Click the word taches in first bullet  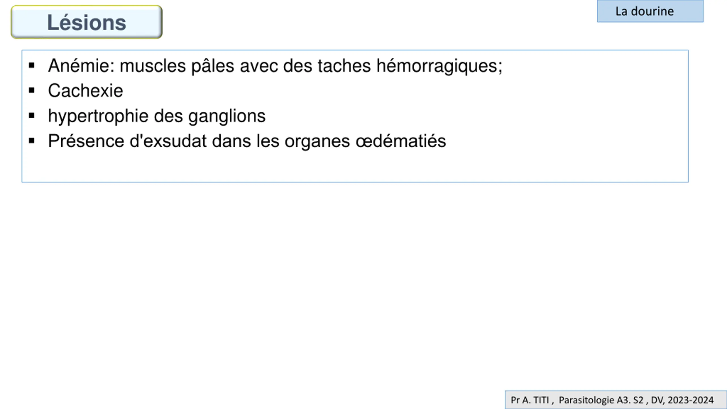pos(344,66)
